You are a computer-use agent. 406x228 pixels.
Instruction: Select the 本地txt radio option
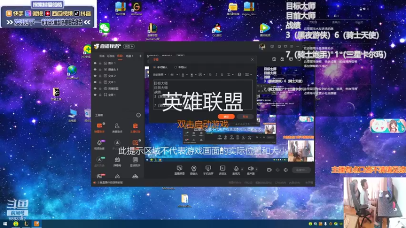click(181, 67)
